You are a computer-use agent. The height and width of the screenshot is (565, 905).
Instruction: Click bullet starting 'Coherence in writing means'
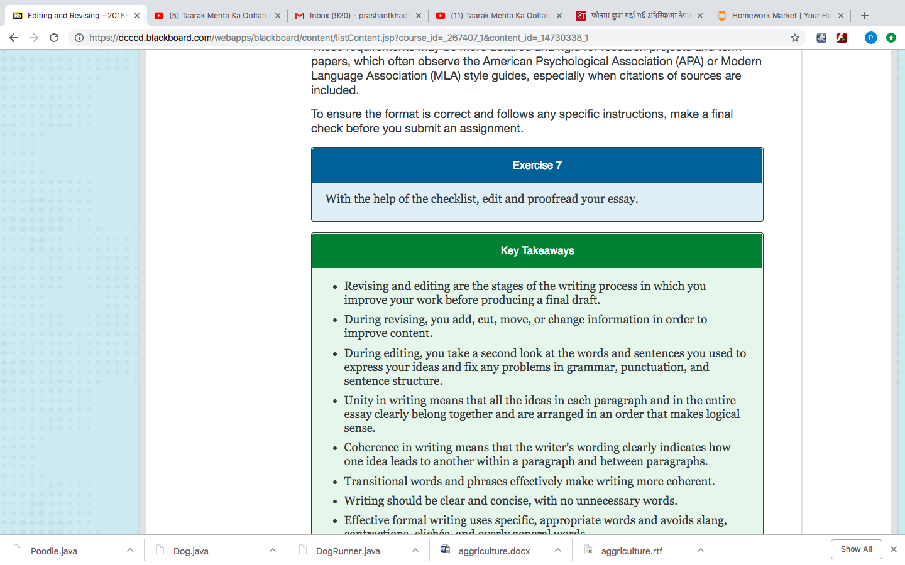point(537,455)
